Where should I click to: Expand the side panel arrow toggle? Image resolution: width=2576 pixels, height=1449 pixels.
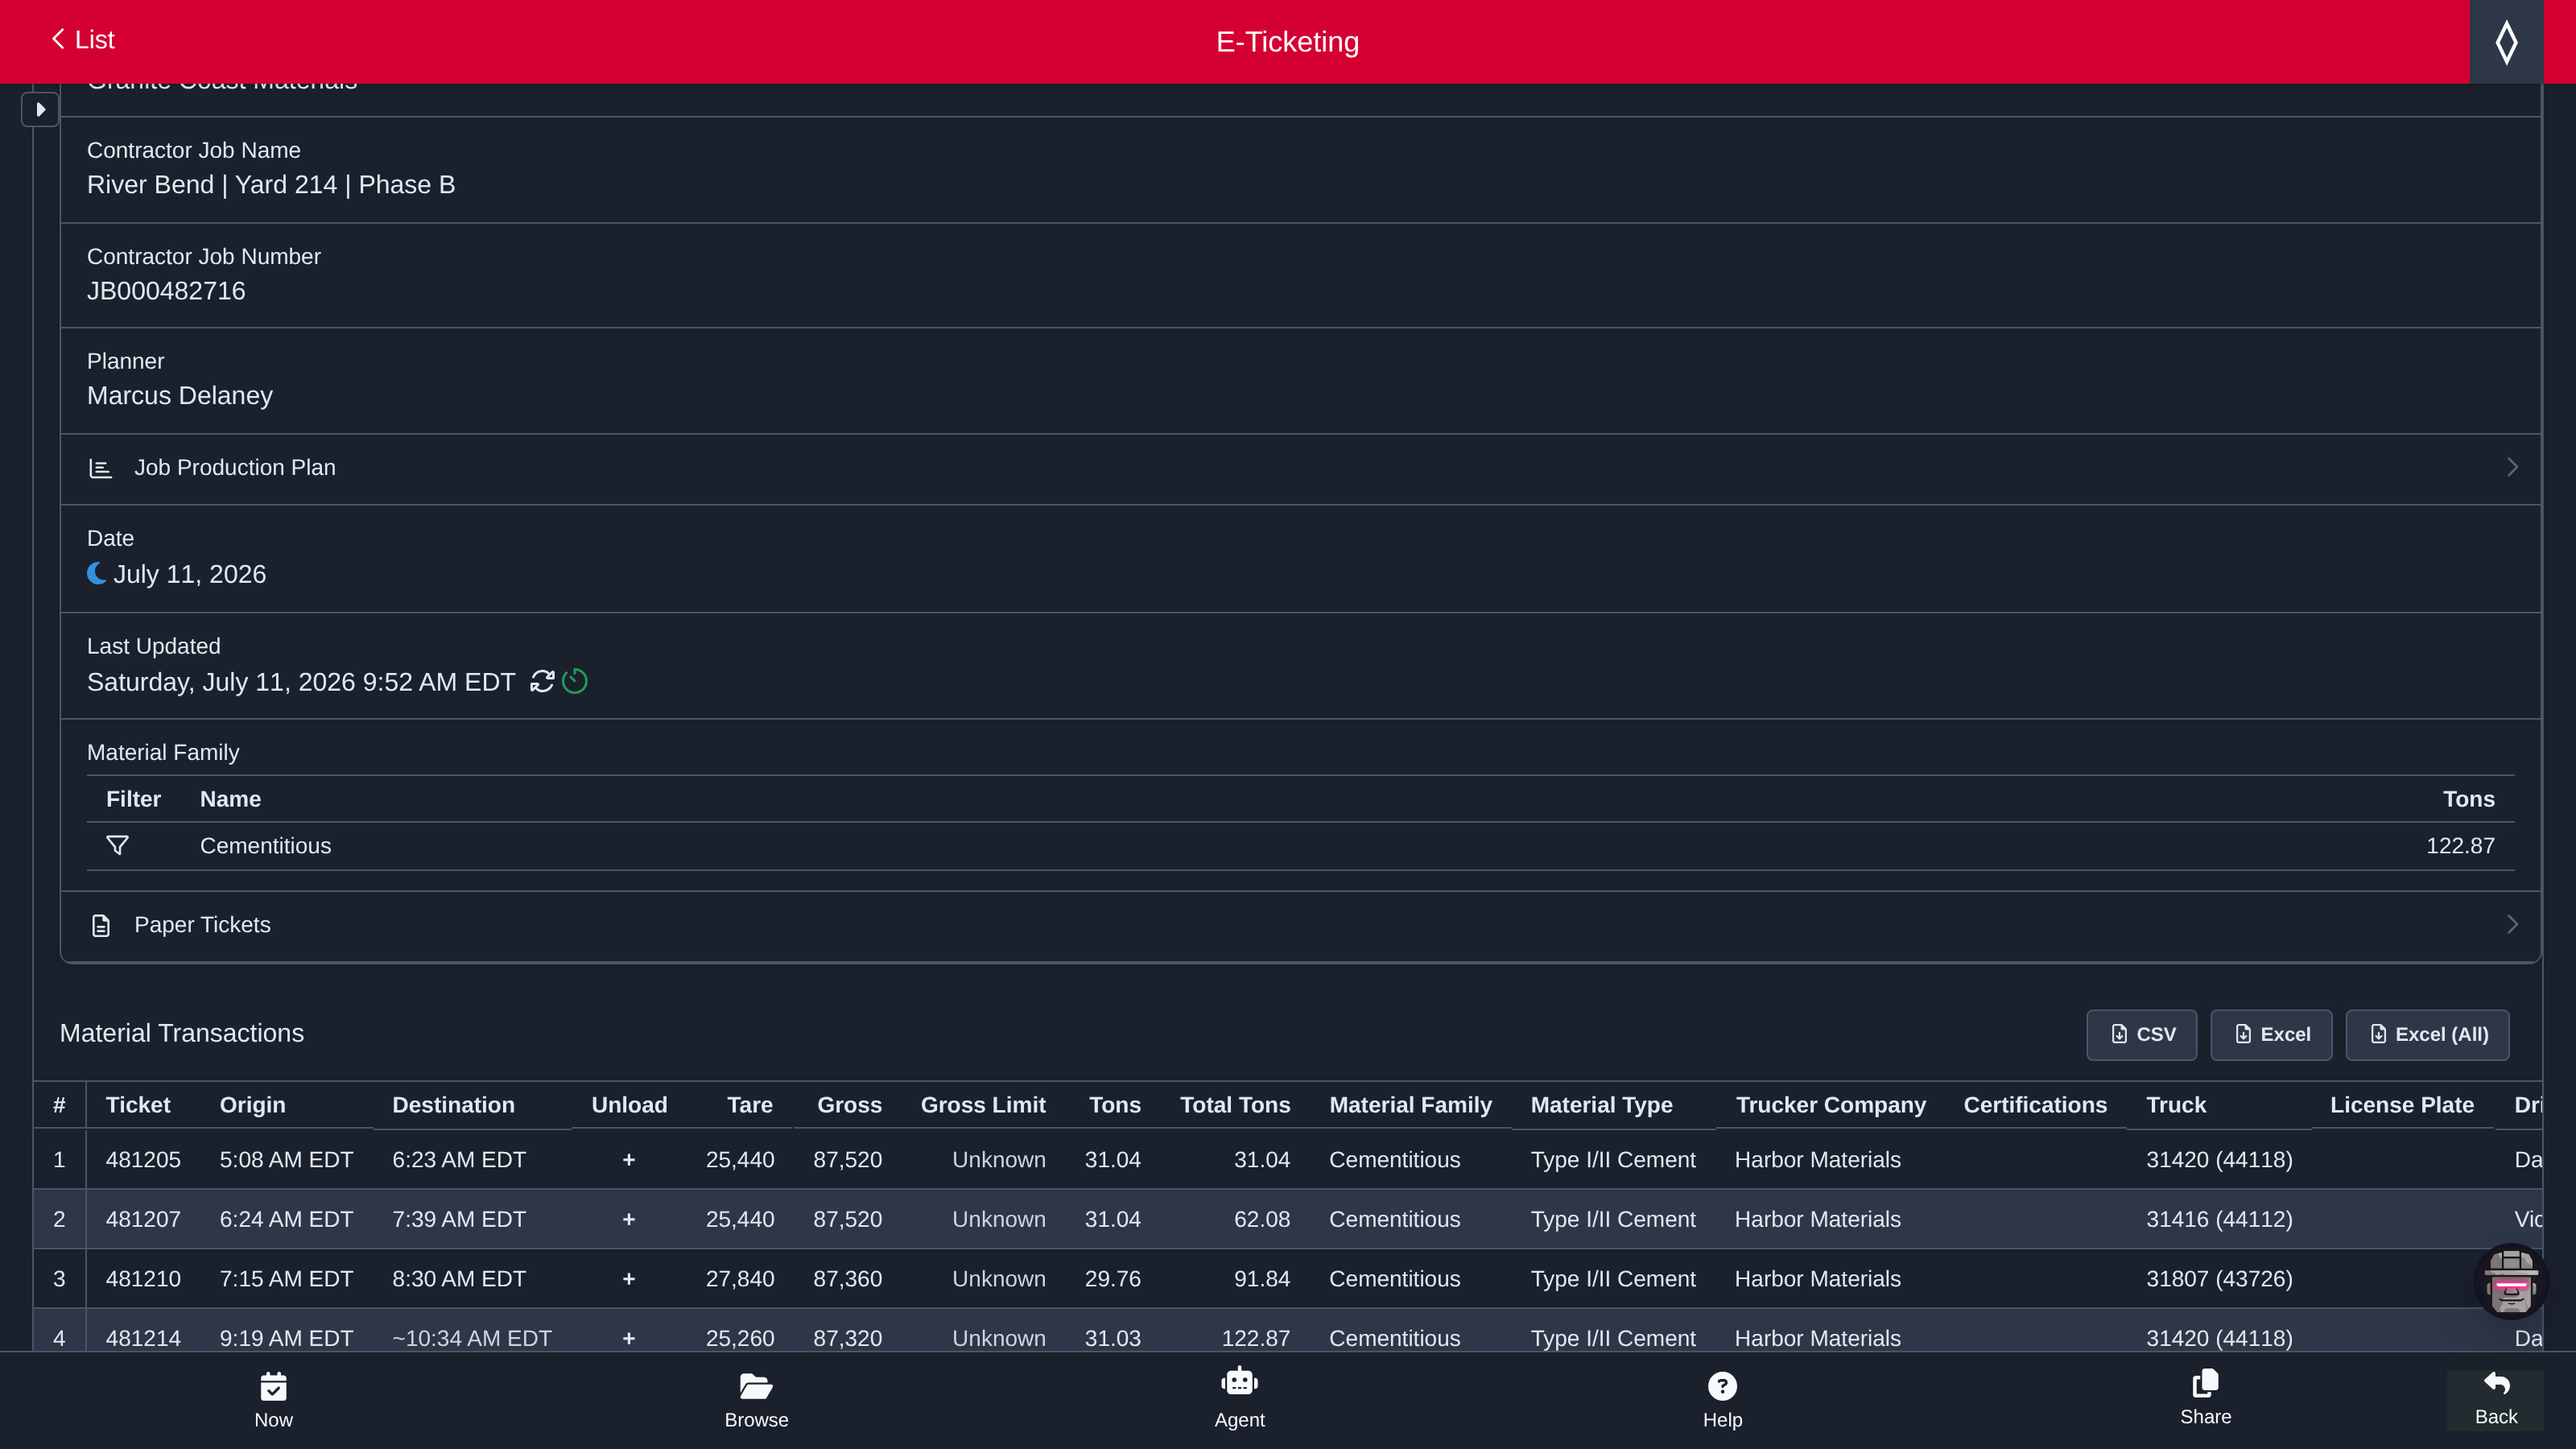pyautogui.click(x=40, y=109)
